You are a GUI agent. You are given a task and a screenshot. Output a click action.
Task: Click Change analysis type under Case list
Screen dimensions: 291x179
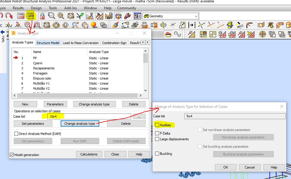(x=80, y=124)
